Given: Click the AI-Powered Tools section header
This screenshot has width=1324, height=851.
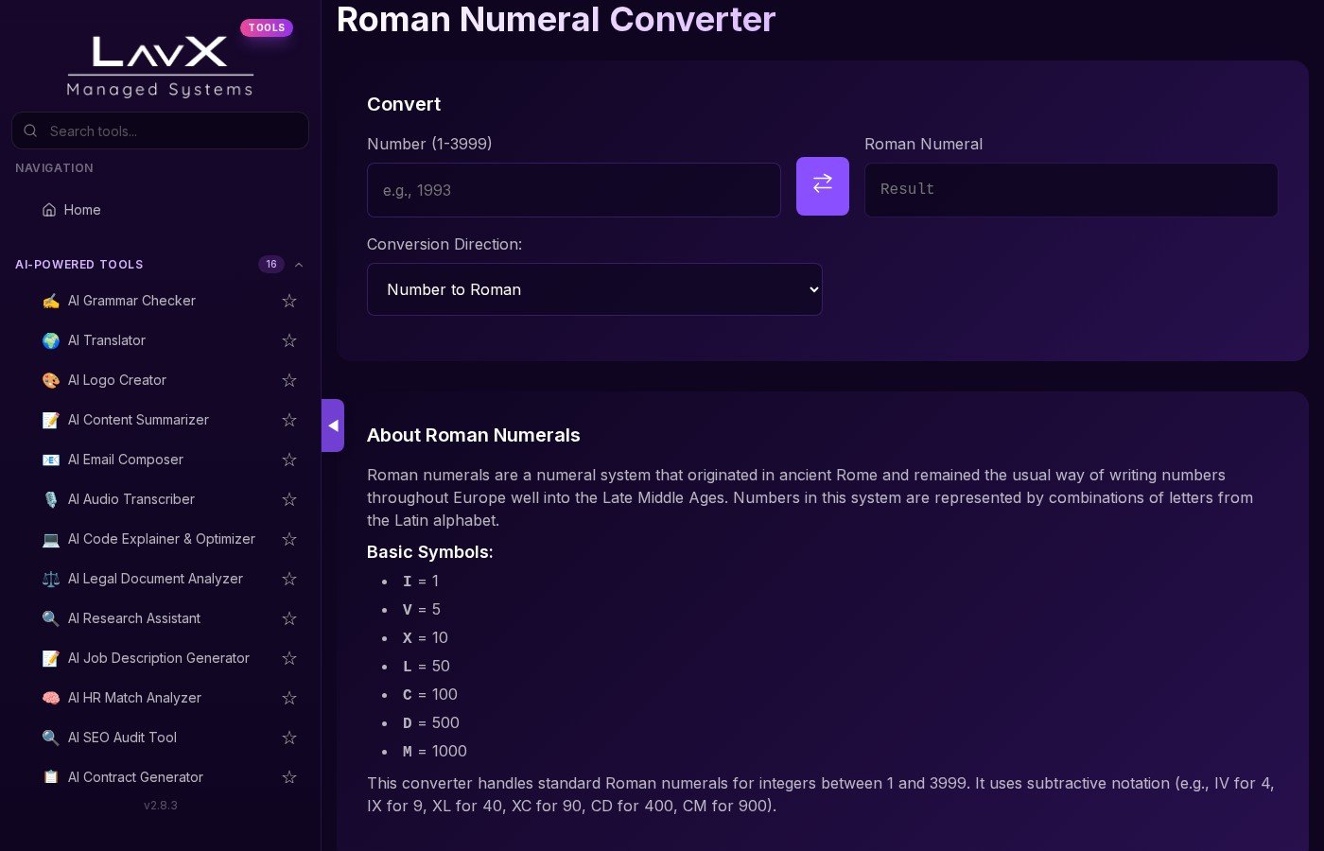Looking at the screenshot, I should [x=79, y=265].
